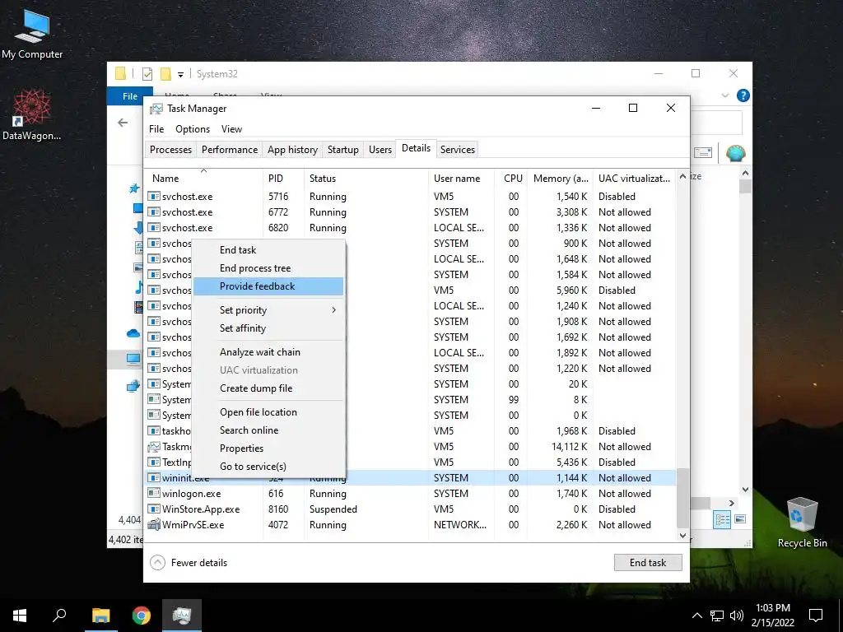Open network status tray icon
Image resolution: width=843 pixels, height=632 pixels.
717,616
